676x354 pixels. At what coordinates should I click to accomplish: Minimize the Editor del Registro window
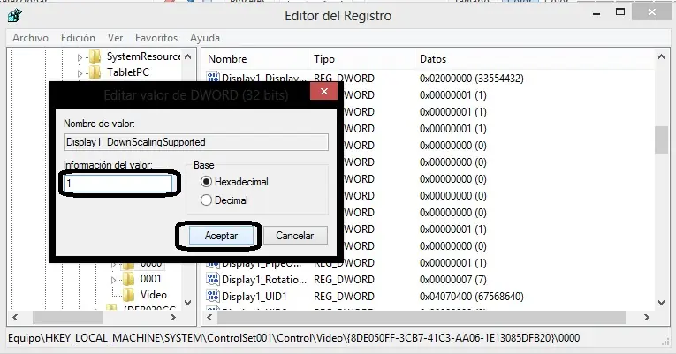596,13
